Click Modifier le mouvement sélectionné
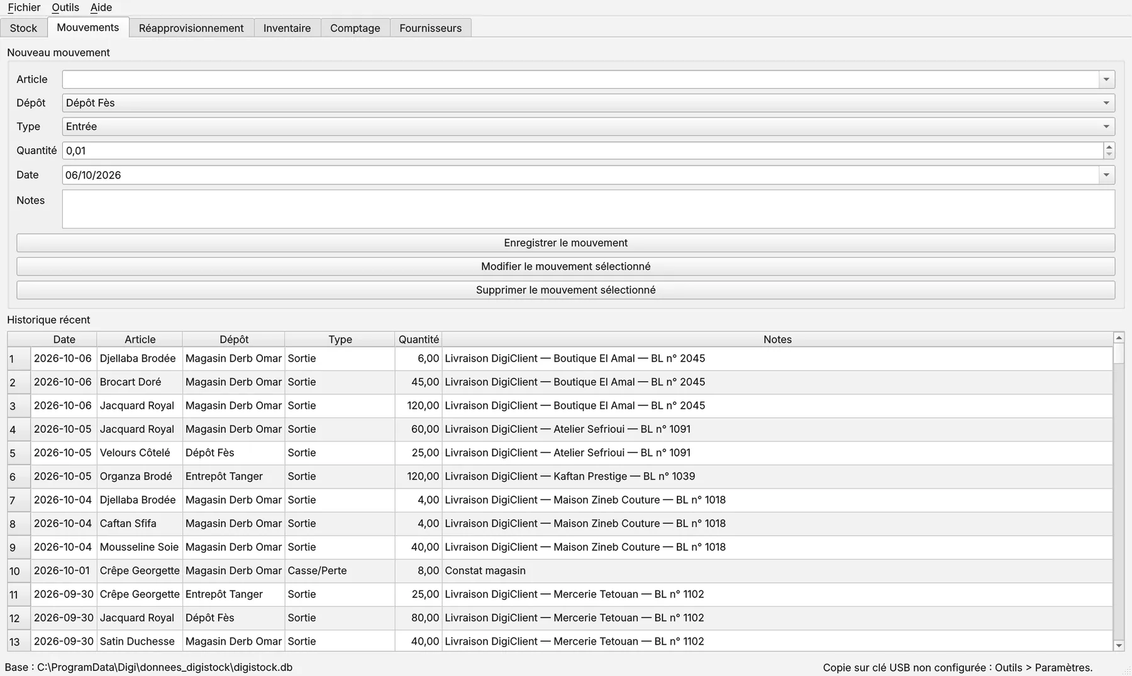The height and width of the screenshot is (676, 1132). click(566, 267)
